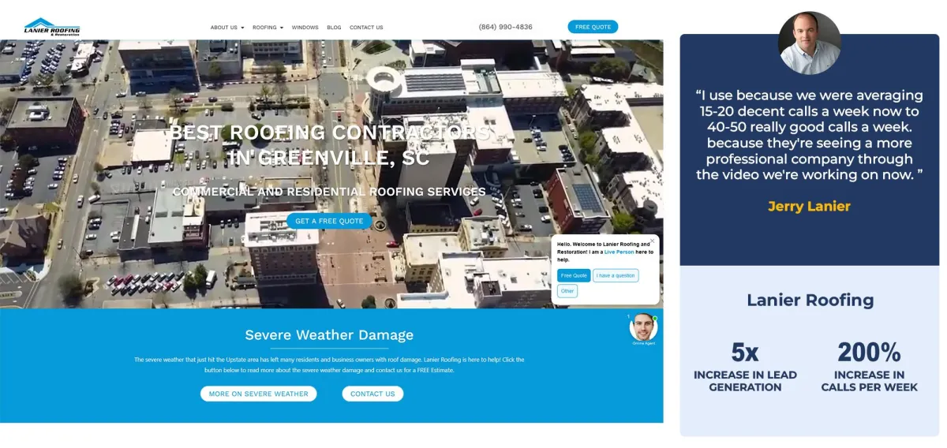Click the Lanier Roofing card heading

coord(810,300)
